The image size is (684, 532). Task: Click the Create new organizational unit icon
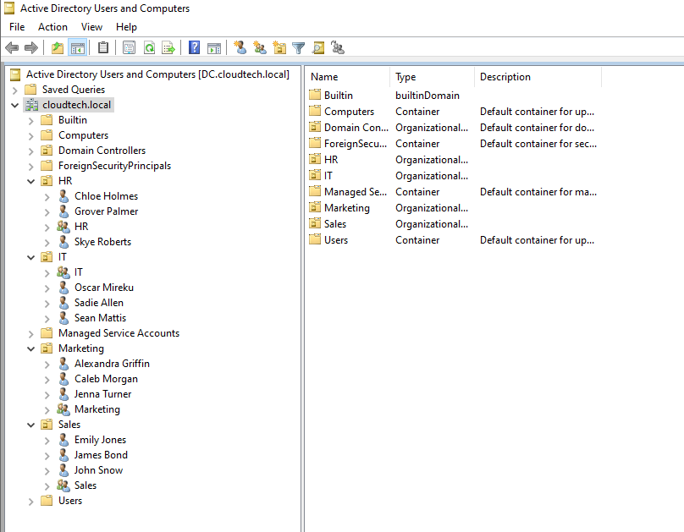[x=279, y=48]
